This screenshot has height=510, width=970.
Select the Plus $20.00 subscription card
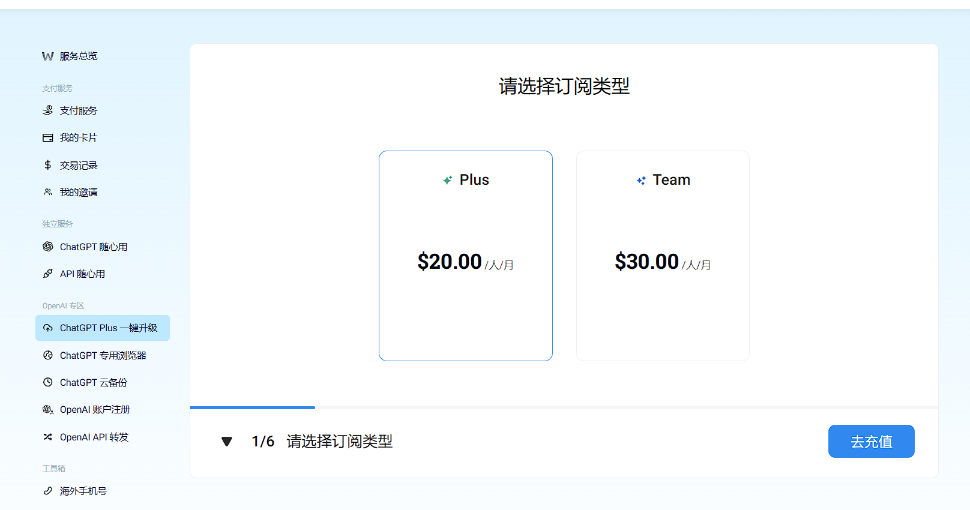465,256
